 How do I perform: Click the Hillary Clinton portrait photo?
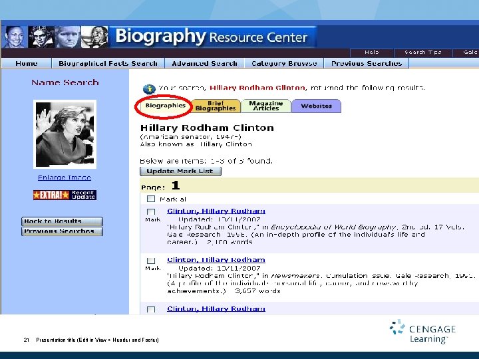(65, 134)
